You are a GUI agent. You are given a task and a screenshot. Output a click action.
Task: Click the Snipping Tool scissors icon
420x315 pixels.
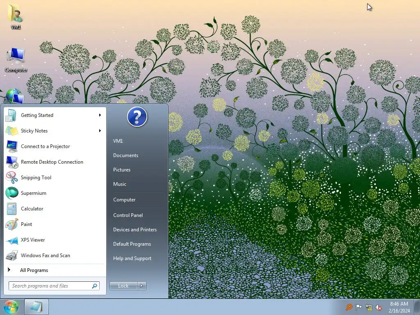tap(11, 178)
